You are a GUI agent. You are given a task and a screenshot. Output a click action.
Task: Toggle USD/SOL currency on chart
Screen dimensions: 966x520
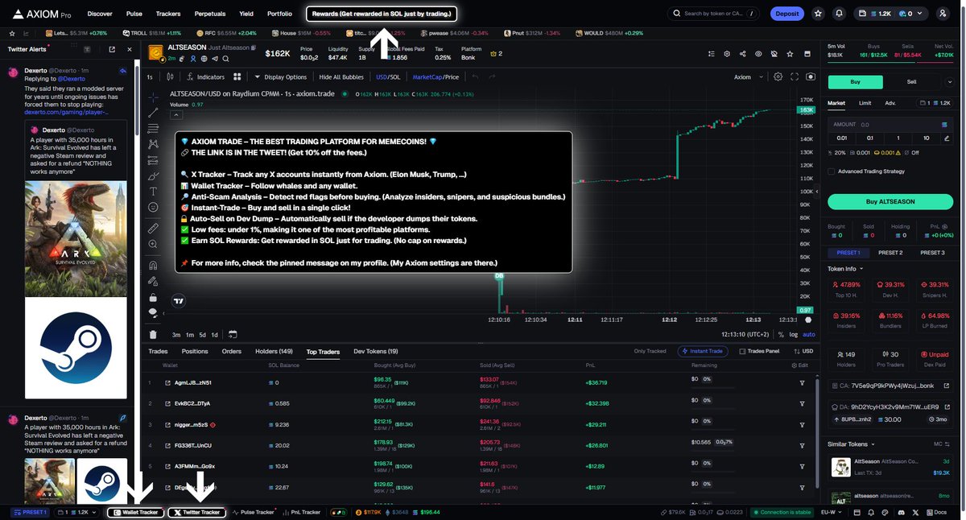(388, 77)
